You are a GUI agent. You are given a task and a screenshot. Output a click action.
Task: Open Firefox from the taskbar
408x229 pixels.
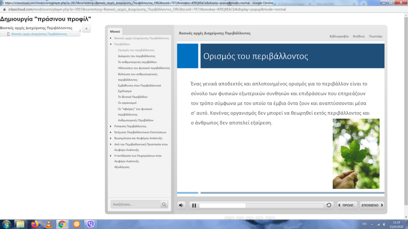[35, 224]
